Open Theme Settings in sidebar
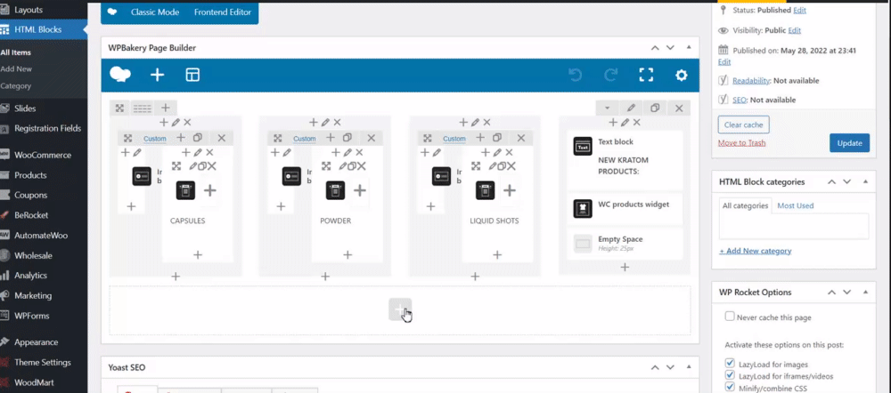The width and height of the screenshot is (891, 393). coord(44,363)
